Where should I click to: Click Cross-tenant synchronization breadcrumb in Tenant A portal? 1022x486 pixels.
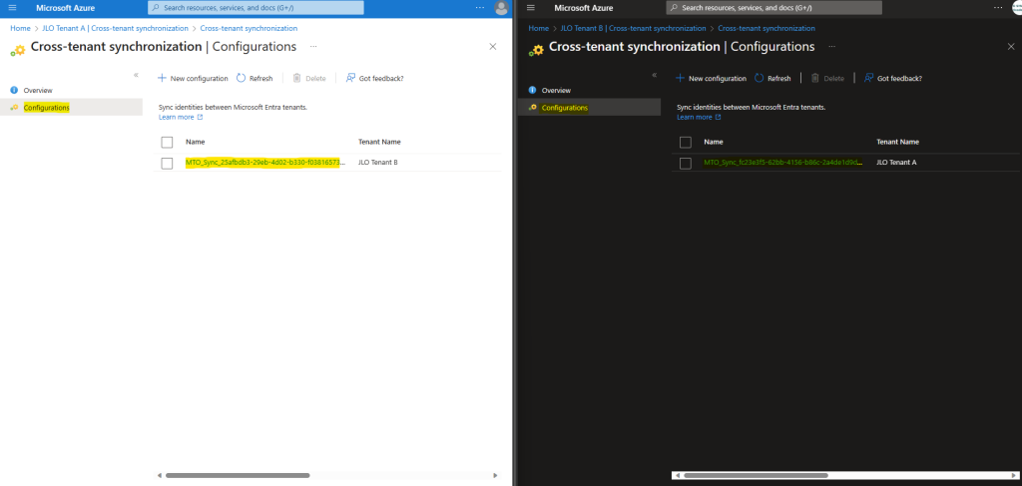249,29
